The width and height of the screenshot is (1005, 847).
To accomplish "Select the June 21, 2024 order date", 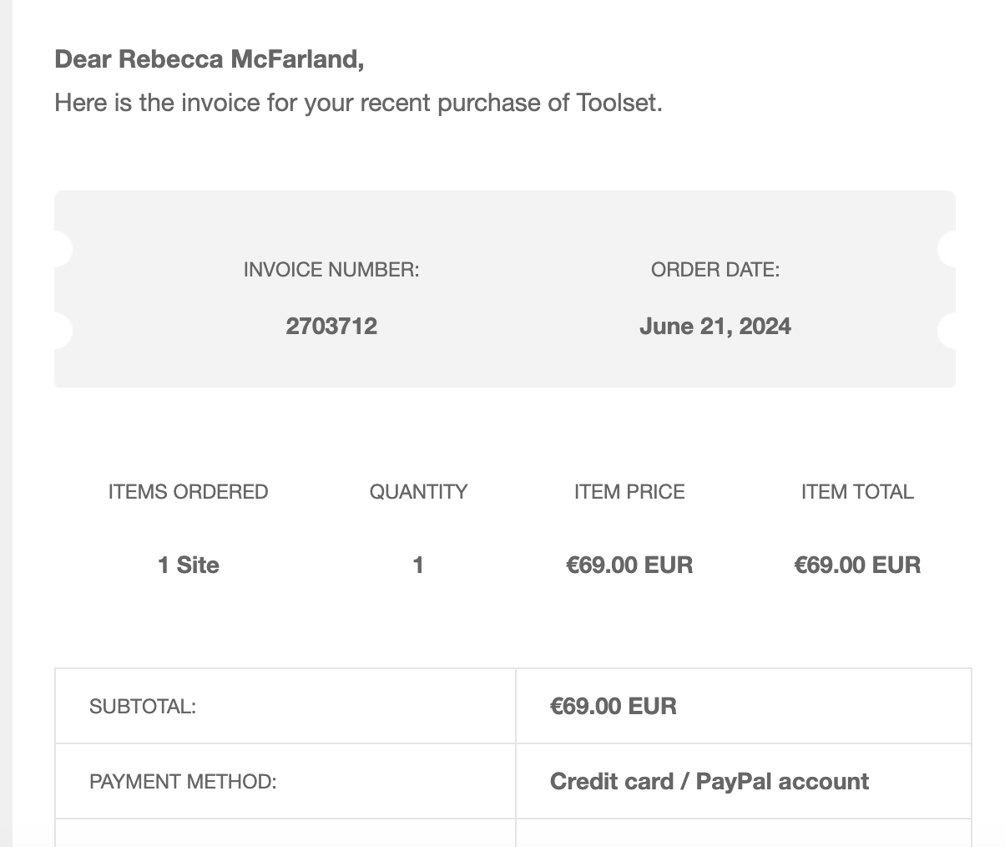I will pos(715,326).
